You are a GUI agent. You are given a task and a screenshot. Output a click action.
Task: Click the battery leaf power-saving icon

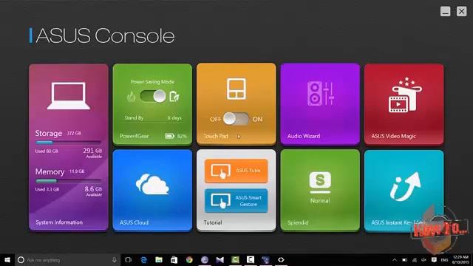pos(174,97)
